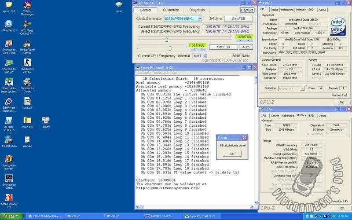The width and height of the screenshot is (352, 220).
Task: Open Mainboard tab in upper CPU-Z window
Action: pos(287,10)
